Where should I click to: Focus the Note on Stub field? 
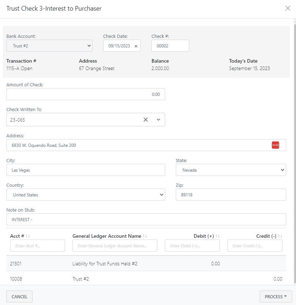tap(146, 219)
